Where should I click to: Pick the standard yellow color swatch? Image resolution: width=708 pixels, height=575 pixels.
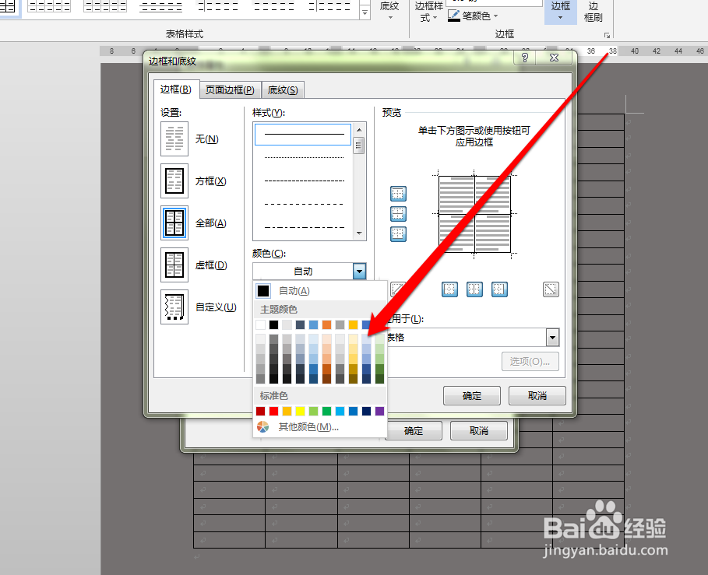click(x=301, y=411)
